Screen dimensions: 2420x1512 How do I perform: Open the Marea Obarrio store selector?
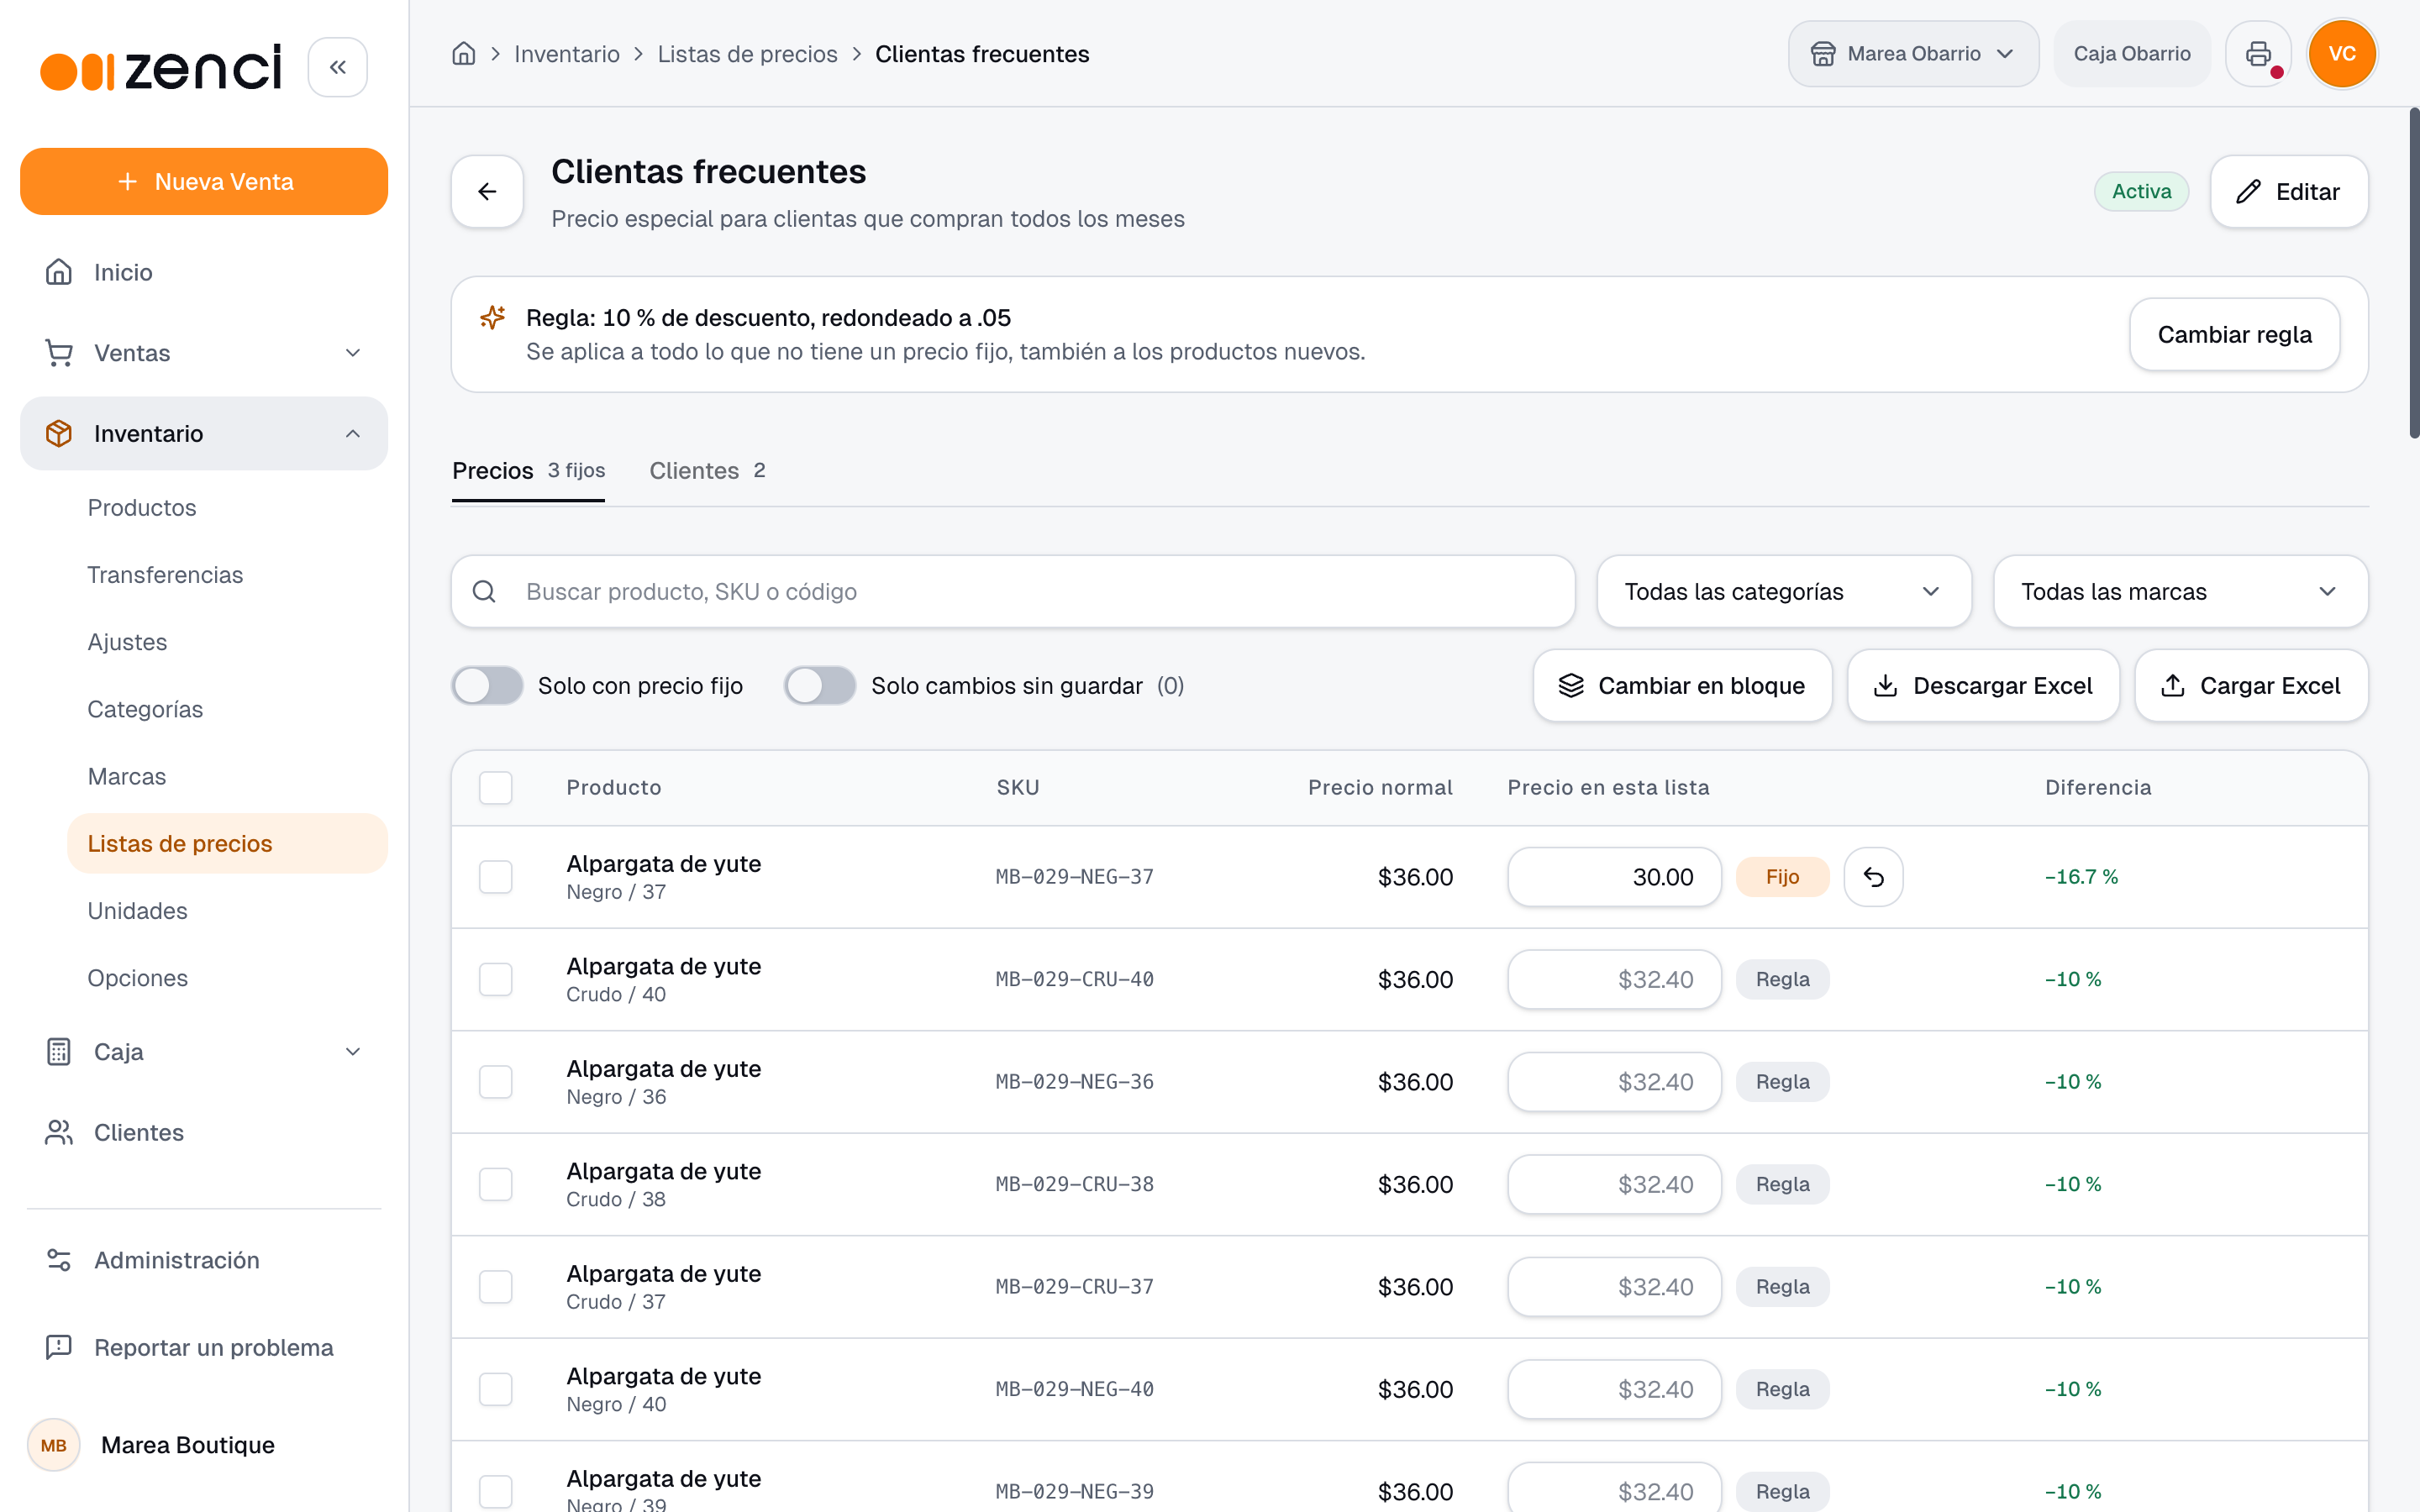pyautogui.click(x=1913, y=54)
